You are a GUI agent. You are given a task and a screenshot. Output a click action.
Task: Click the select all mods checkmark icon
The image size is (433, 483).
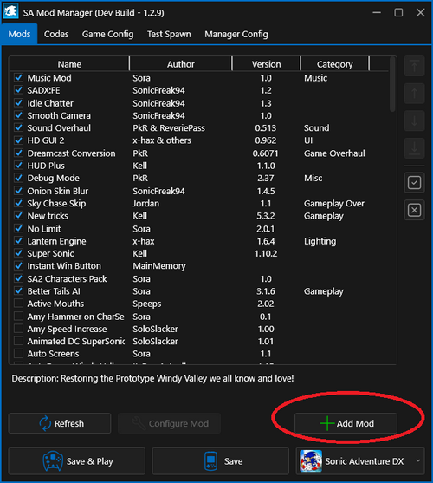[x=414, y=183]
